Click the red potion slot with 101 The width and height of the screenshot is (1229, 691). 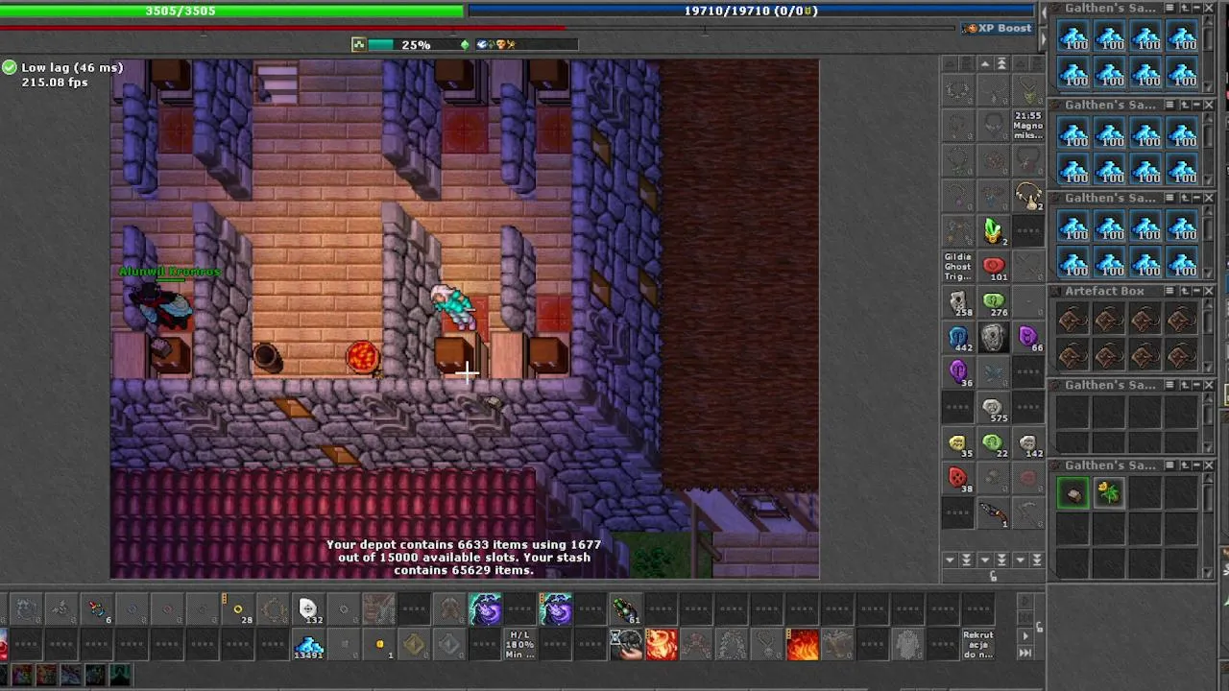[x=993, y=267]
